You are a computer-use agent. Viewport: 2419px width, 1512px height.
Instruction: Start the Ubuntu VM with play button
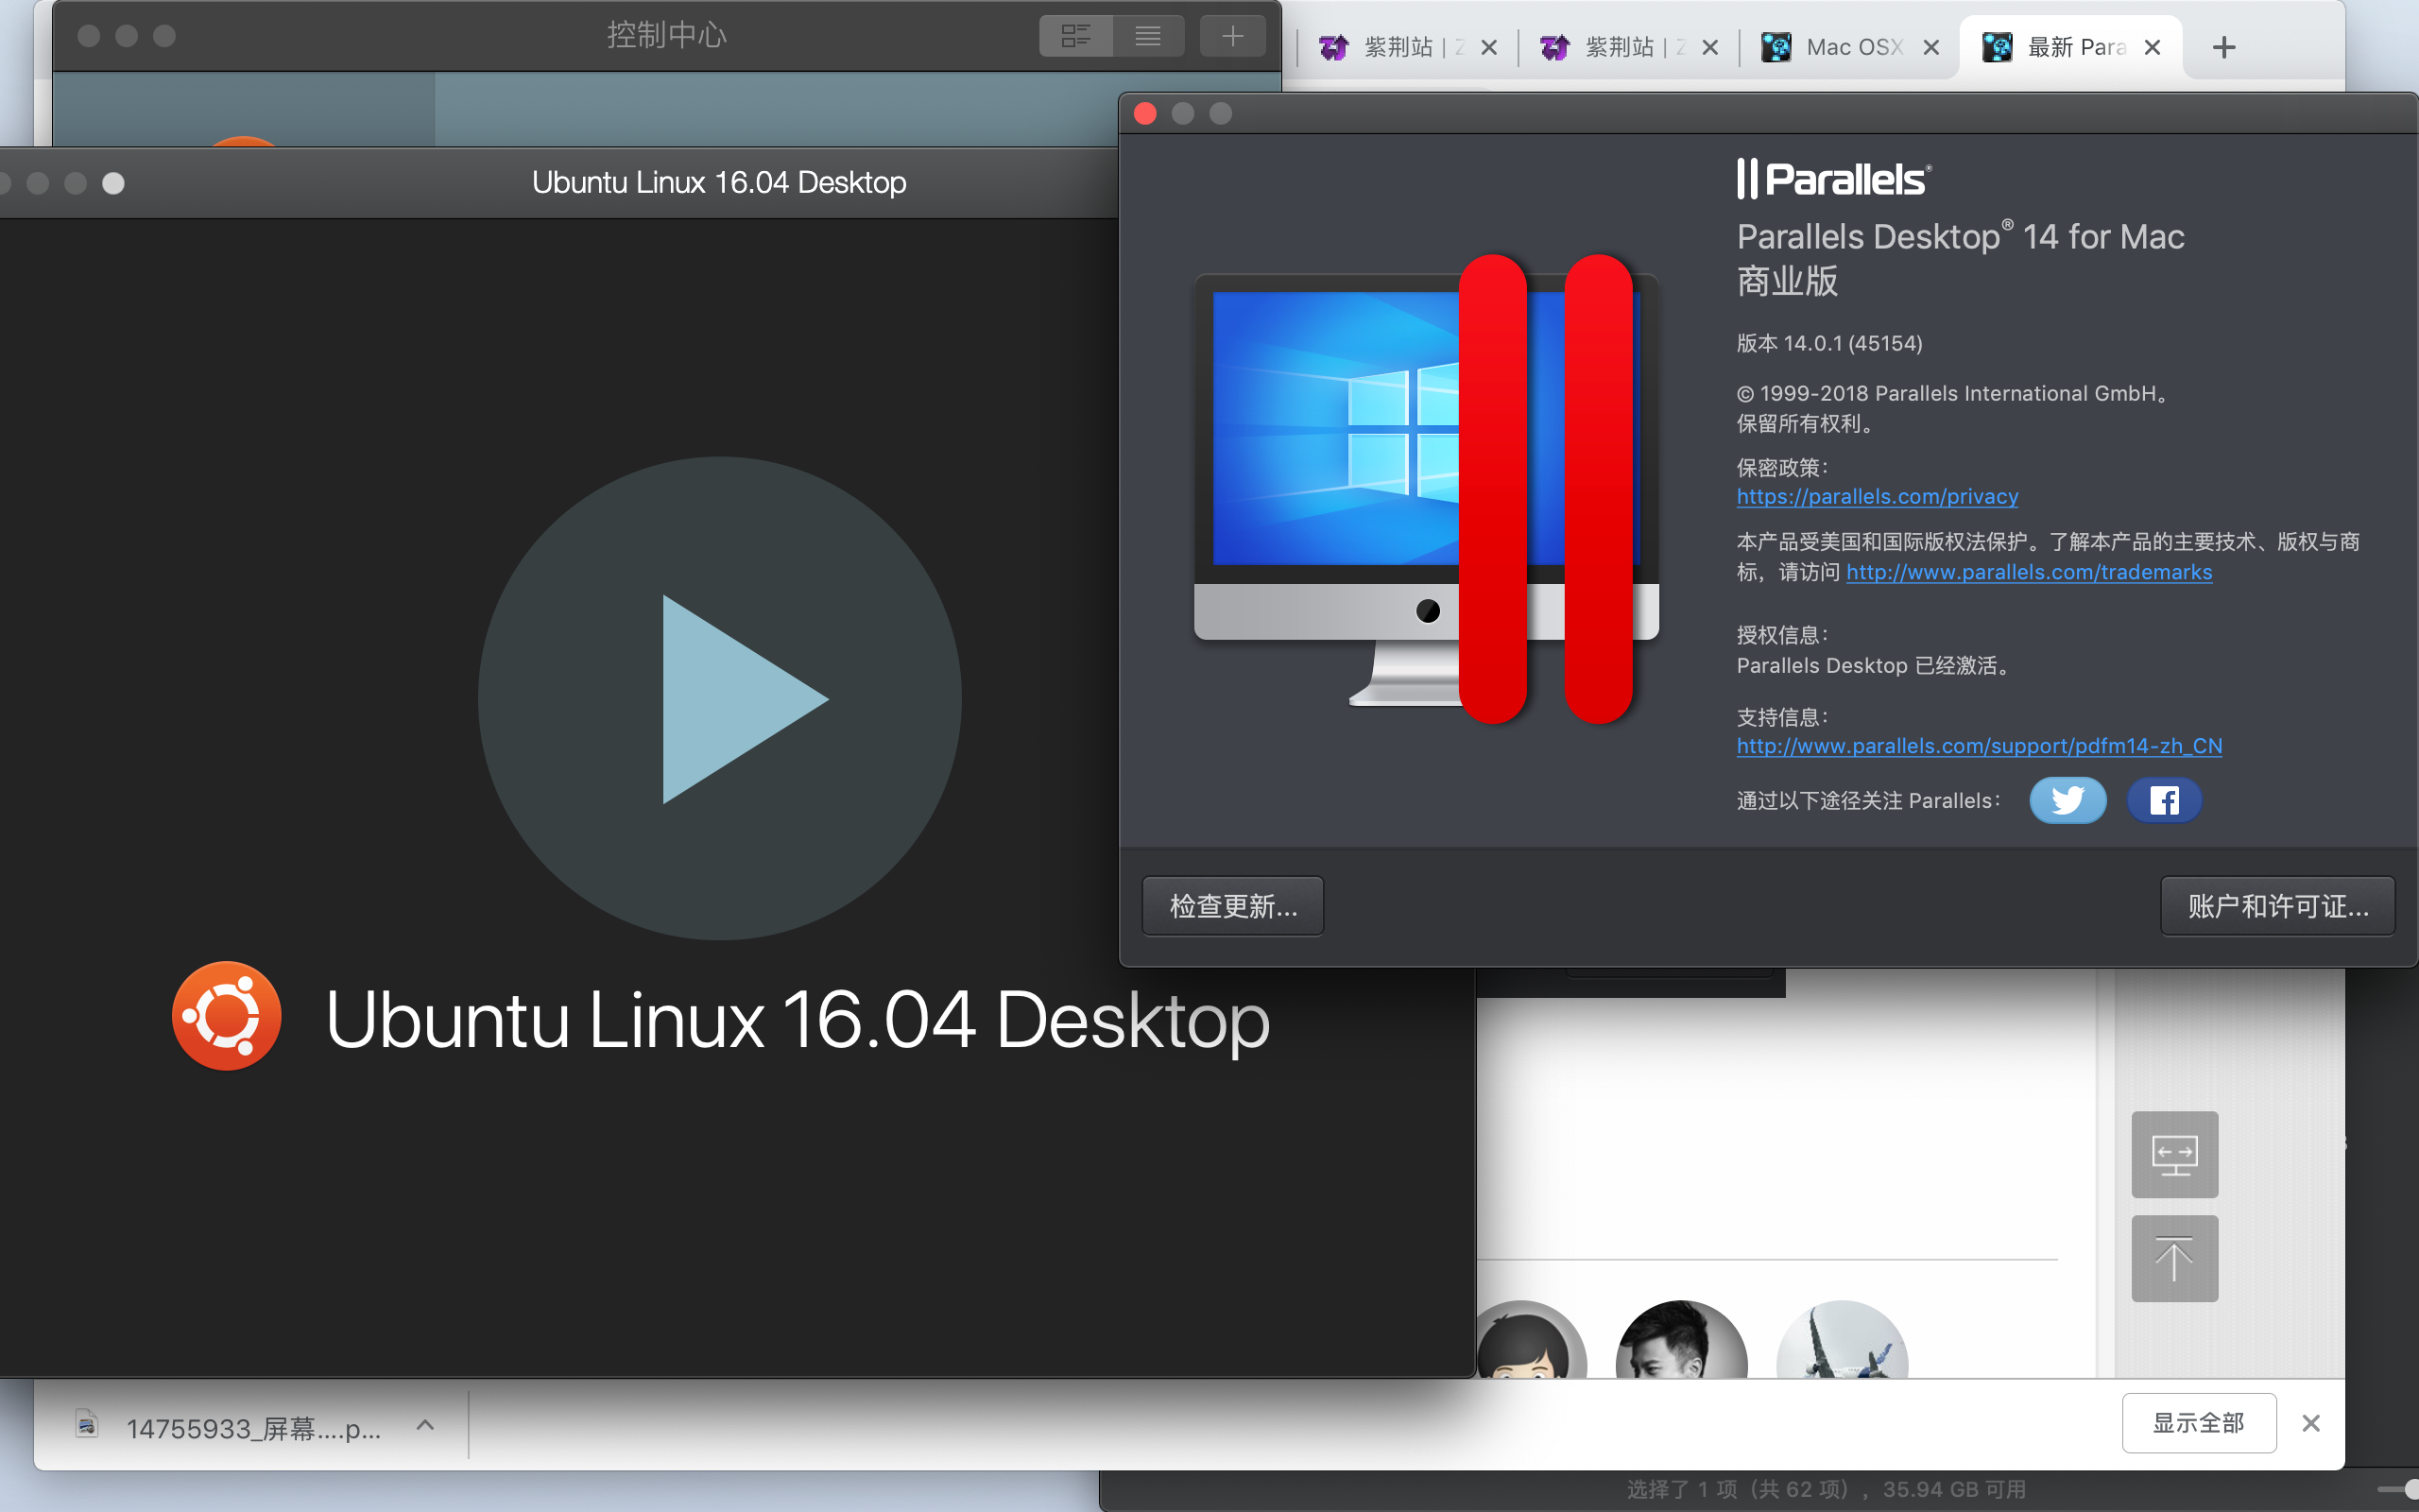click(720, 699)
